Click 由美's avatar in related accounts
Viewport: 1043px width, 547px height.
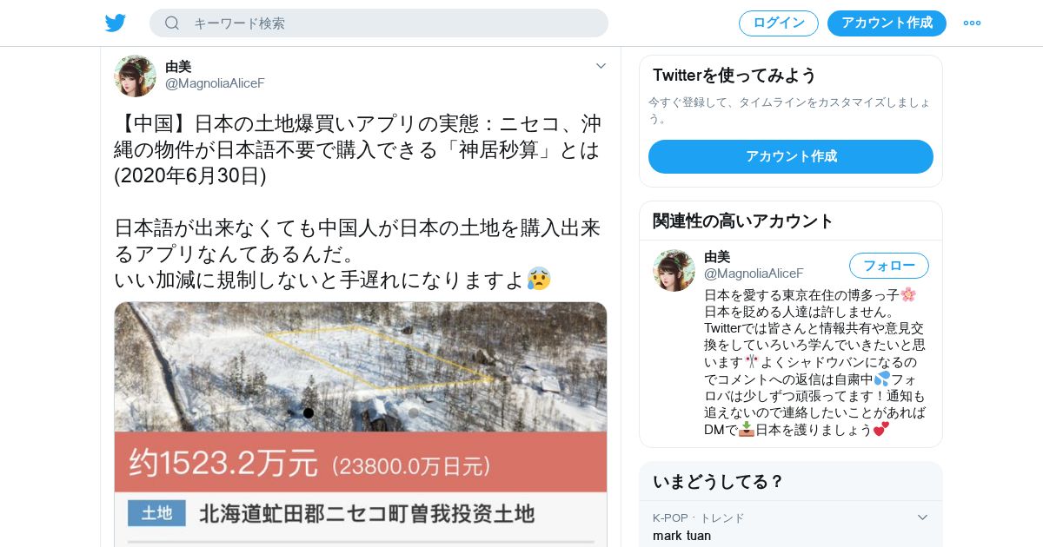[x=674, y=270]
